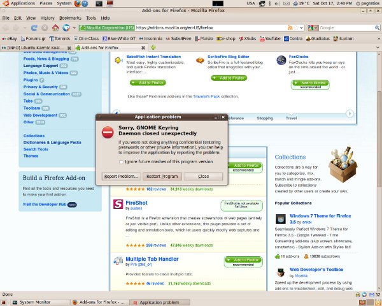Click the Bluetooth indicator in the panel
Viewport: 382px width, 306px height.
pyautogui.click(x=270, y=3)
